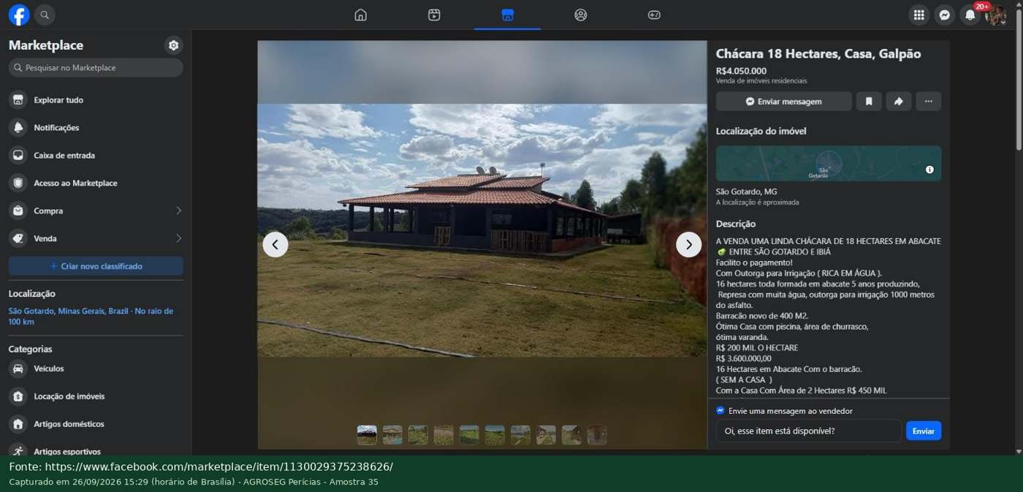Screen dimensions: 1023x492
Task: Open Notificações in Marketplace sidebar
Action: pos(96,128)
